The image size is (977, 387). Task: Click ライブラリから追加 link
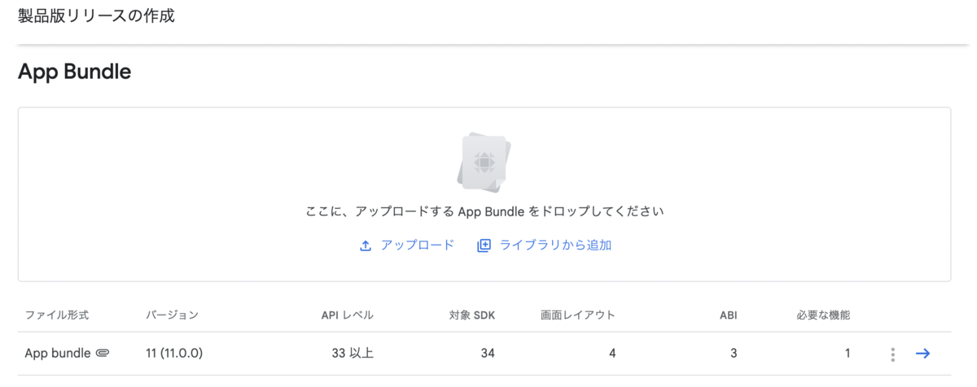click(555, 245)
